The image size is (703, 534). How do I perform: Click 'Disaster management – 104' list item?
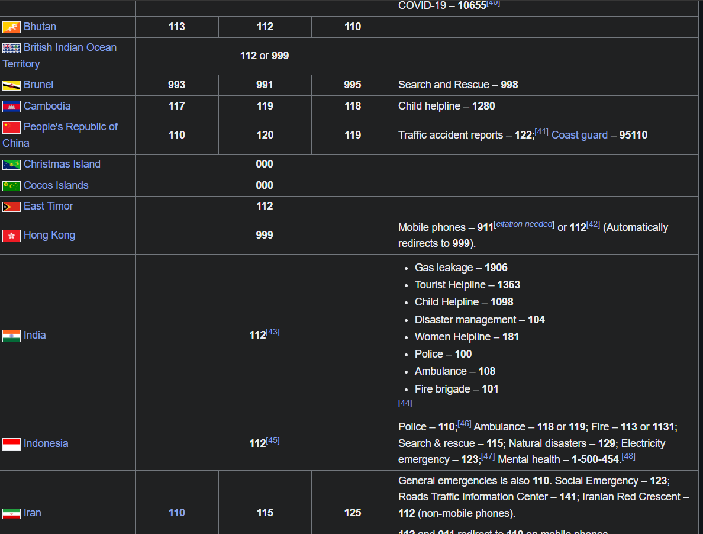tap(480, 320)
